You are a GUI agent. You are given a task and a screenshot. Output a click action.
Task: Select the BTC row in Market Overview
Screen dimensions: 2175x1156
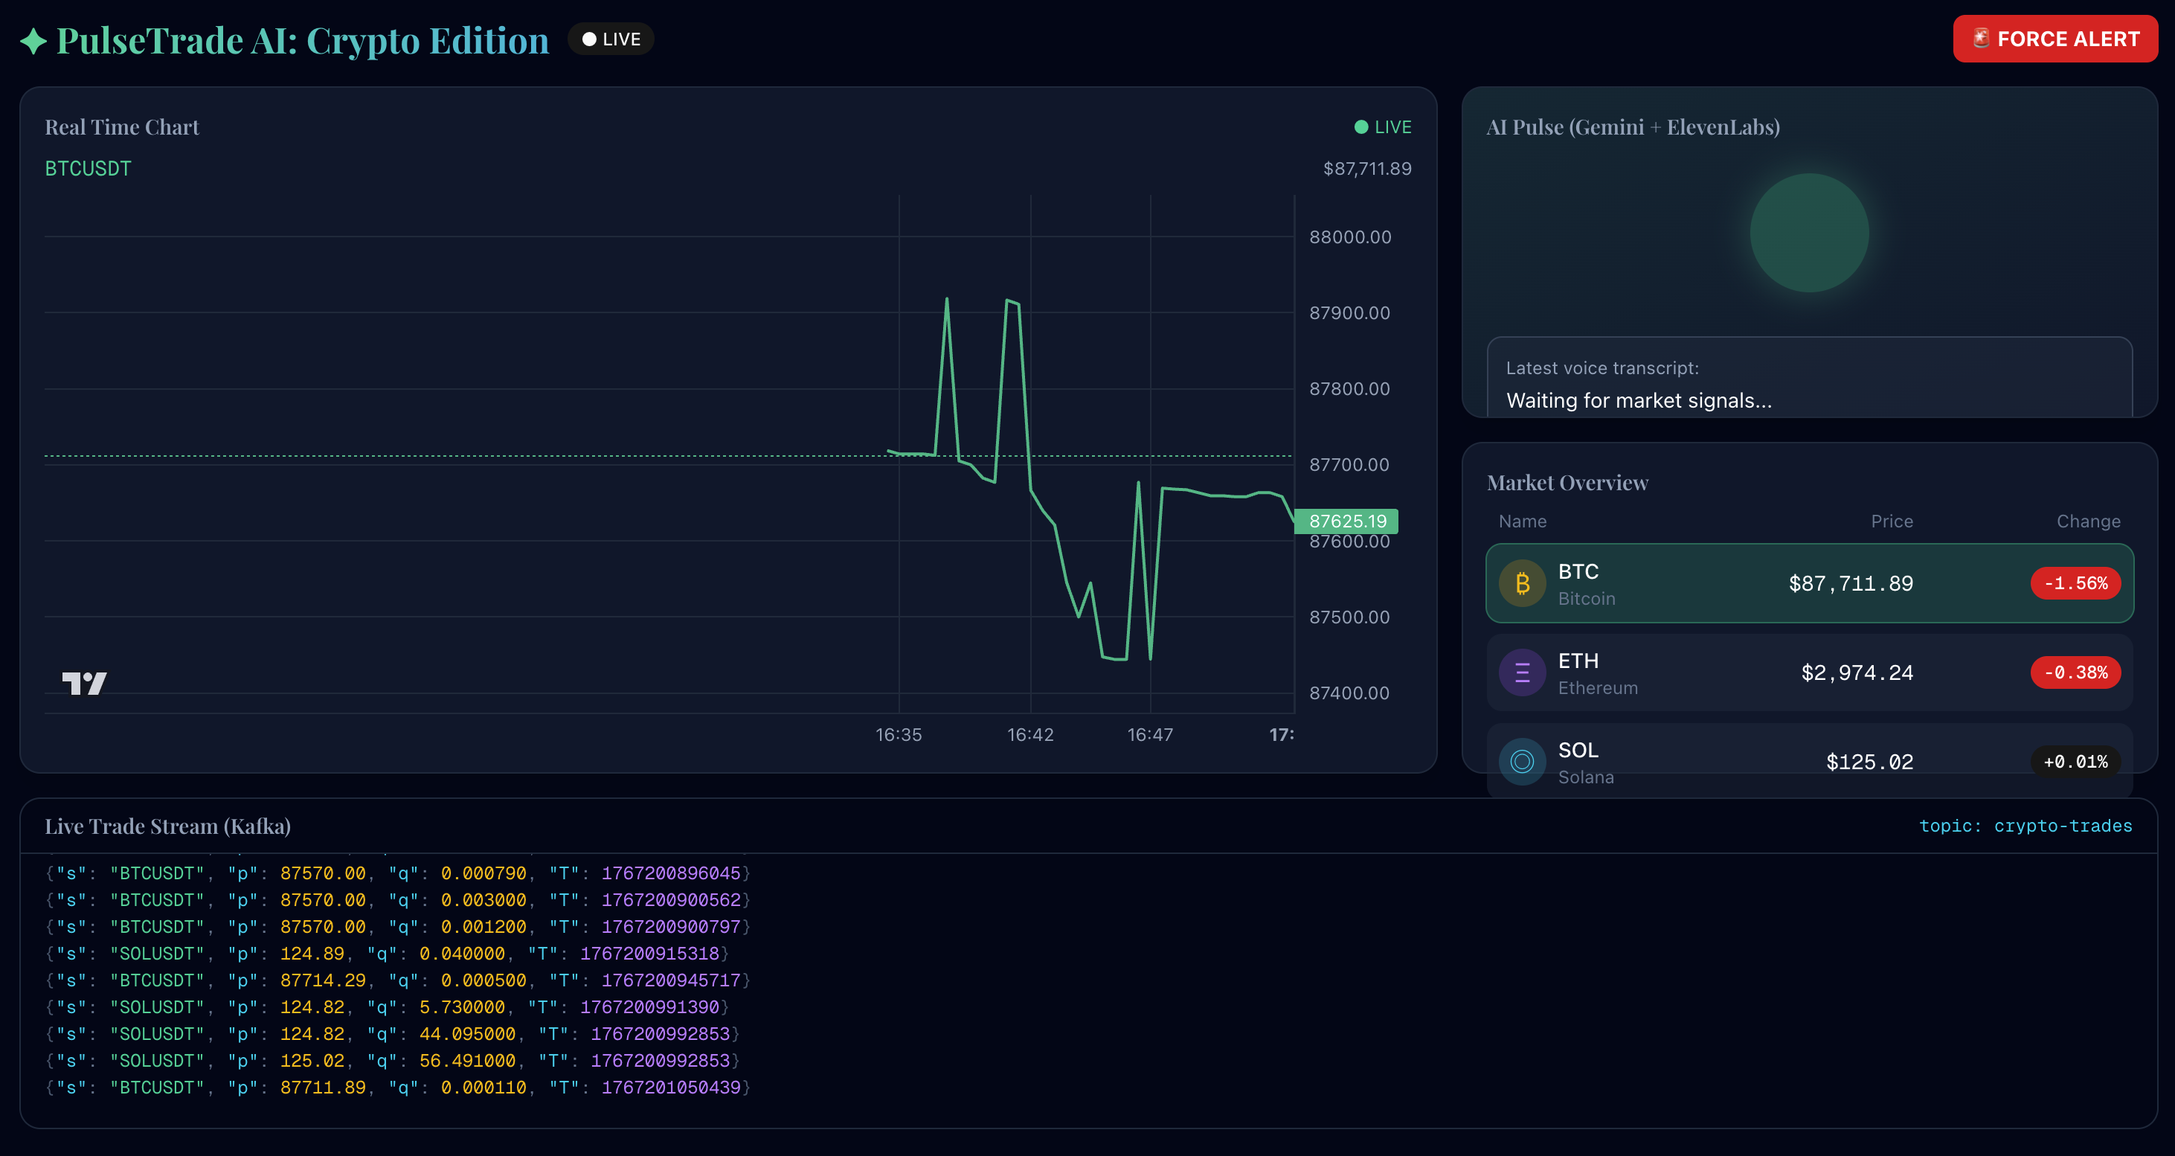click(x=1808, y=583)
